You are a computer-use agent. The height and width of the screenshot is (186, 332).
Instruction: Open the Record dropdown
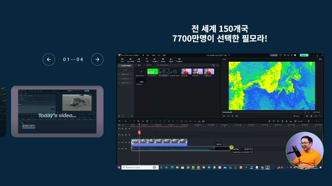[x=151, y=65]
